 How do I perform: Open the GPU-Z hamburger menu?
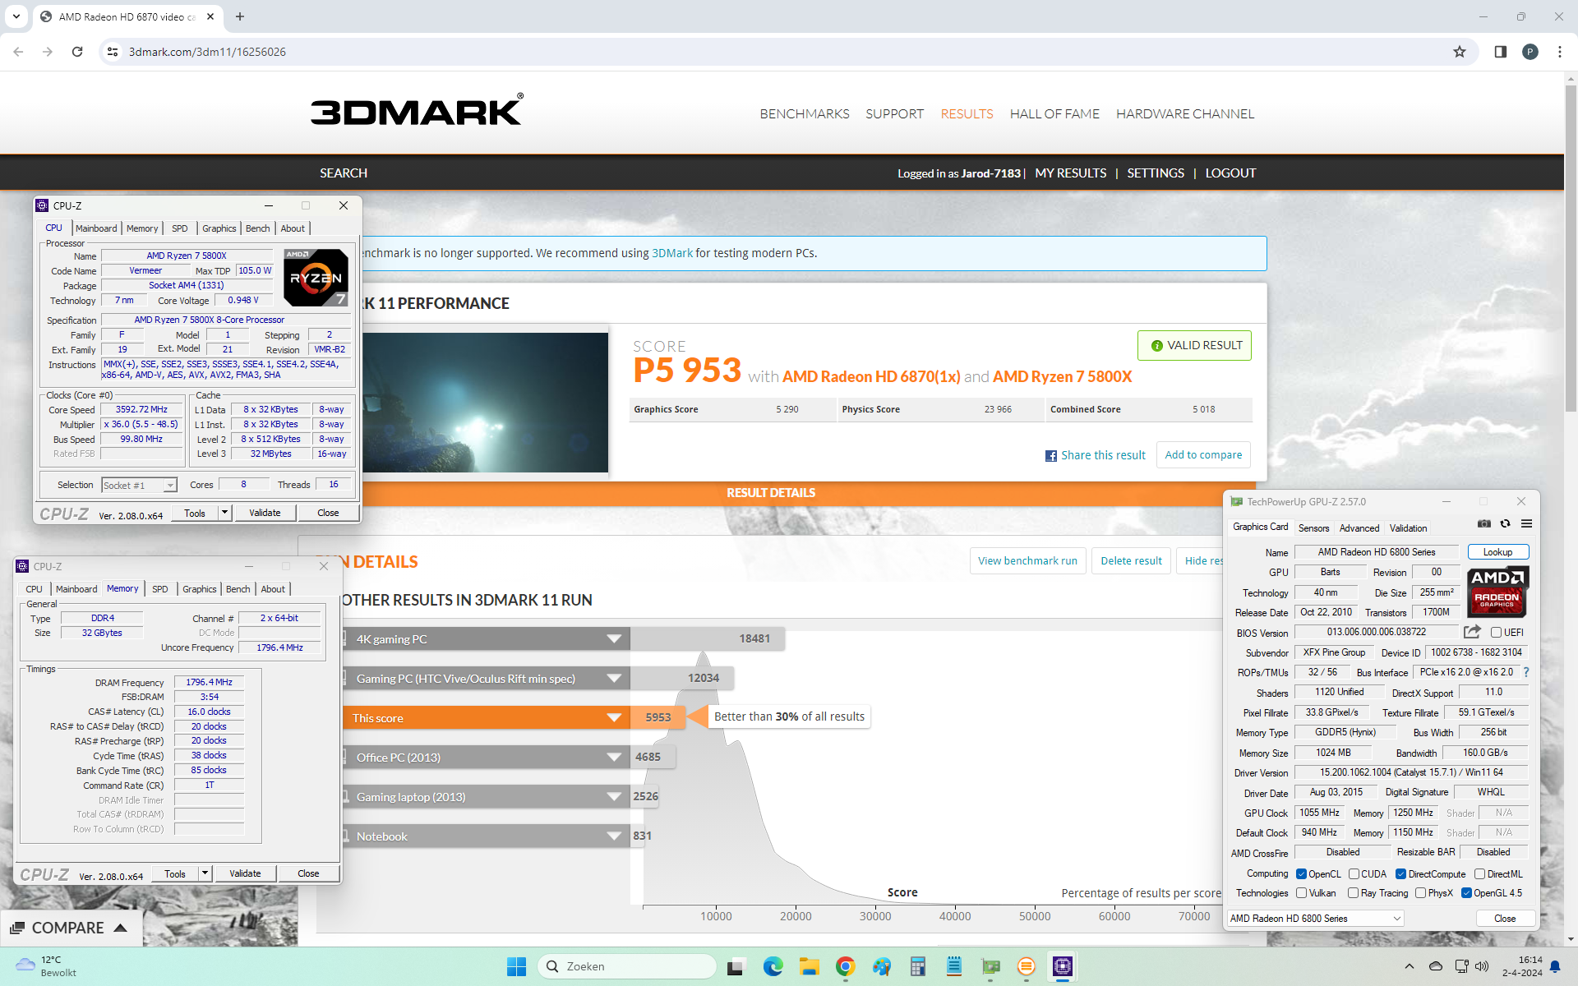pyautogui.click(x=1526, y=524)
